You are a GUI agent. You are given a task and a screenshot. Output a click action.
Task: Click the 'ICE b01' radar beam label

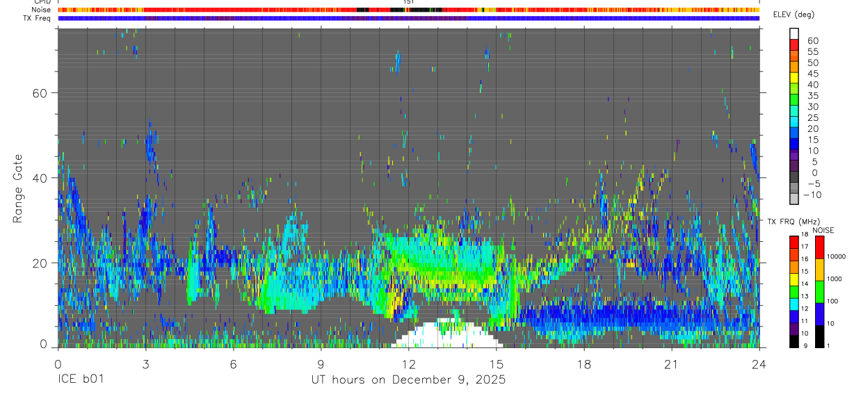click(x=82, y=380)
